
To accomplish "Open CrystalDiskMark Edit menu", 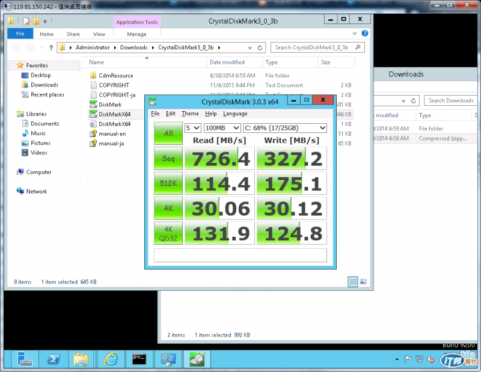I will pos(171,114).
